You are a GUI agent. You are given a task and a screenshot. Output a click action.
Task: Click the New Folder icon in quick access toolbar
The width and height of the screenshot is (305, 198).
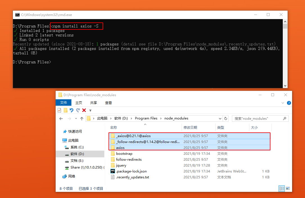click(65, 110)
